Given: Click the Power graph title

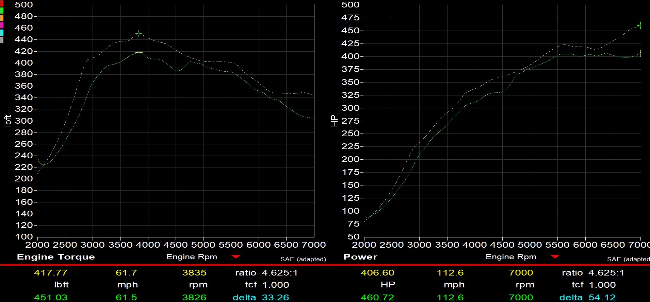Looking at the screenshot, I should 360,257.
